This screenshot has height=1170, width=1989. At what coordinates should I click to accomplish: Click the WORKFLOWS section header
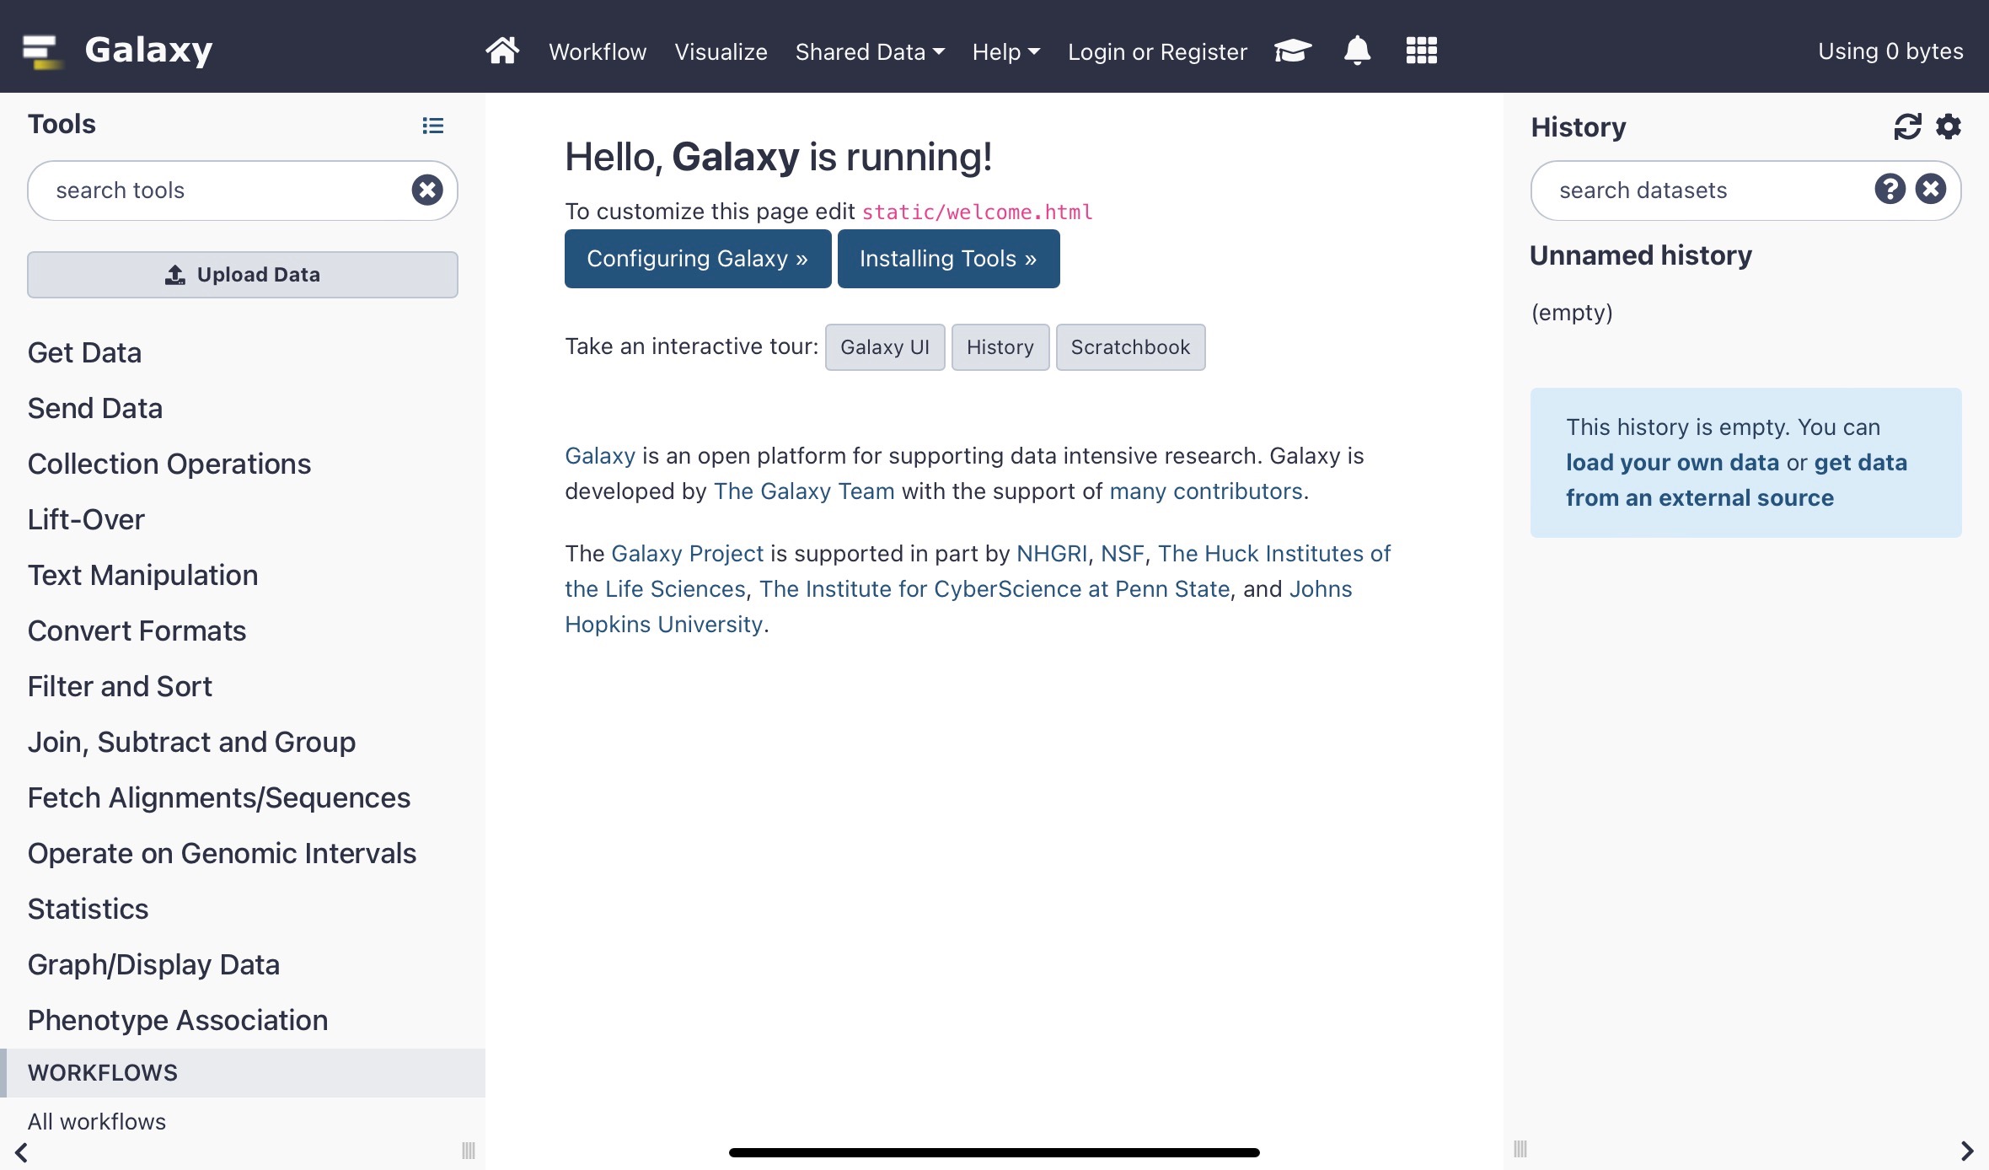click(243, 1073)
